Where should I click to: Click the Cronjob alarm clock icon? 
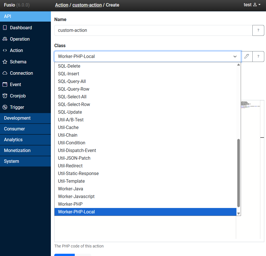tap(5, 96)
